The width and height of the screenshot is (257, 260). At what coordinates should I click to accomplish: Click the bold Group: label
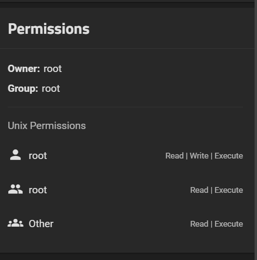[x=23, y=88]
